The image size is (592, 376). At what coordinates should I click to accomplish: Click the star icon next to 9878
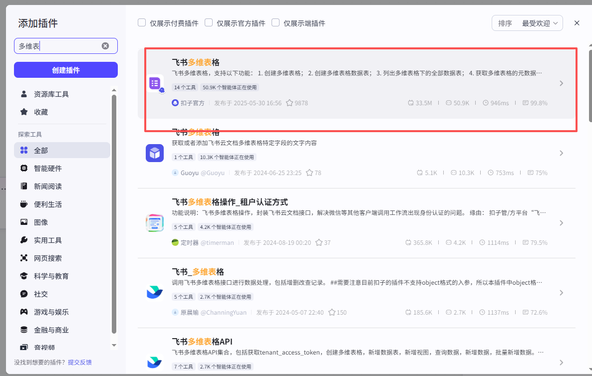289,103
